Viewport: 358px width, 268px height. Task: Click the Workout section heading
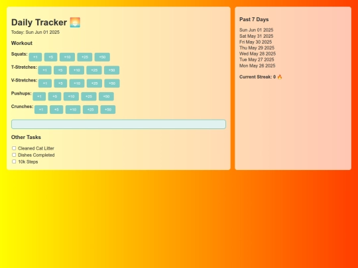click(x=22, y=43)
